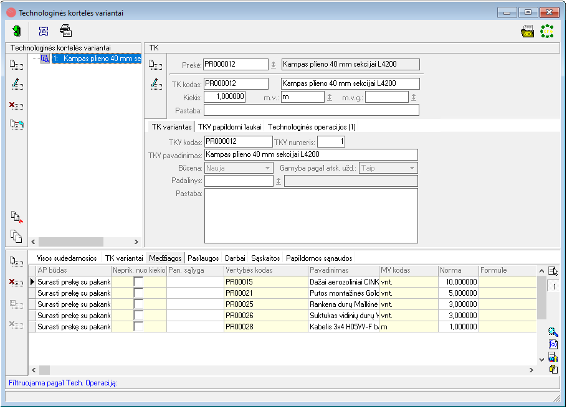Click the formula f(x) icon beside the grid

[x=553, y=344]
